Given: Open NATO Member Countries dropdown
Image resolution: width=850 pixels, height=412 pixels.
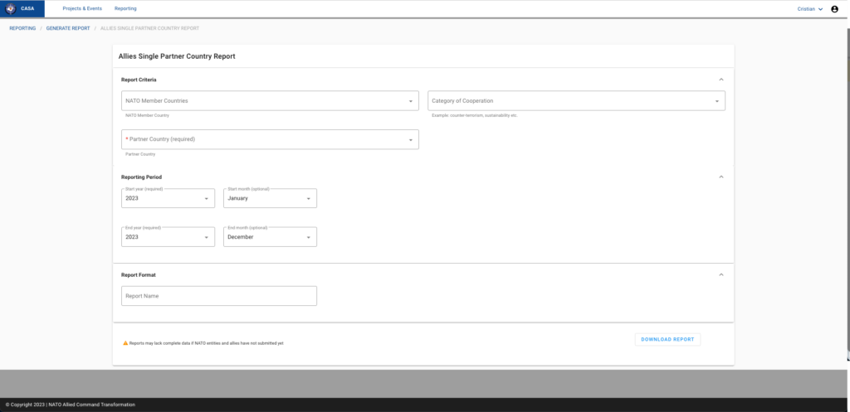Looking at the screenshot, I should pos(270,101).
